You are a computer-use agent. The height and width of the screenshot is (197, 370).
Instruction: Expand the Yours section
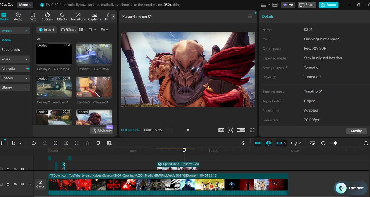pyautogui.click(x=15, y=59)
